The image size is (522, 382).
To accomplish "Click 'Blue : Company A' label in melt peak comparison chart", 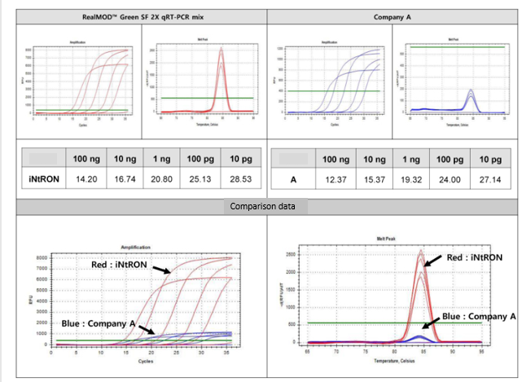I will coord(479,316).
